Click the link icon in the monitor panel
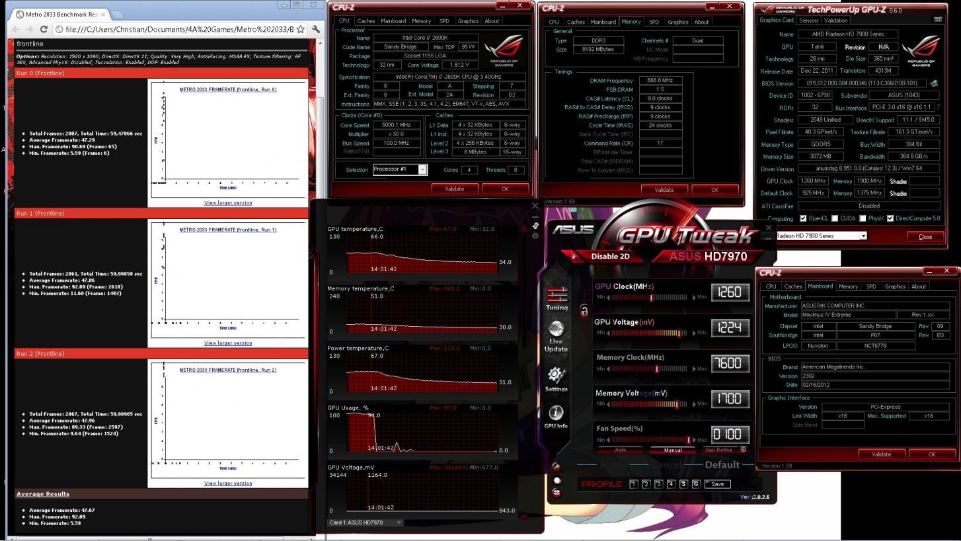961x541 pixels. point(535,226)
